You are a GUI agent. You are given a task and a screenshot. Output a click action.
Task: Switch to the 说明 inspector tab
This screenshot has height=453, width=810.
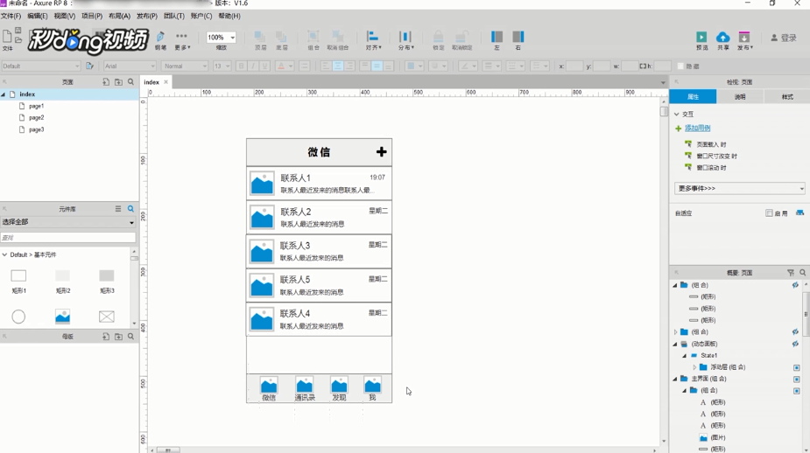pos(740,96)
